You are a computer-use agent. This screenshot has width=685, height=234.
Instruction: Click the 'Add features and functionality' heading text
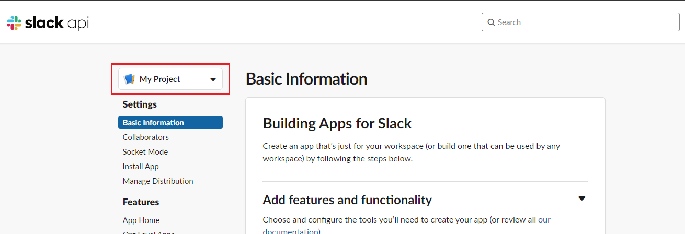click(x=347, y=200)
